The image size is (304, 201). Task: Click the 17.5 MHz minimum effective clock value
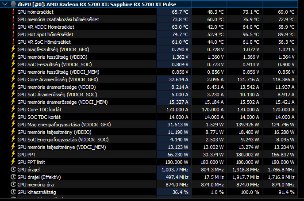coord(214,177)
